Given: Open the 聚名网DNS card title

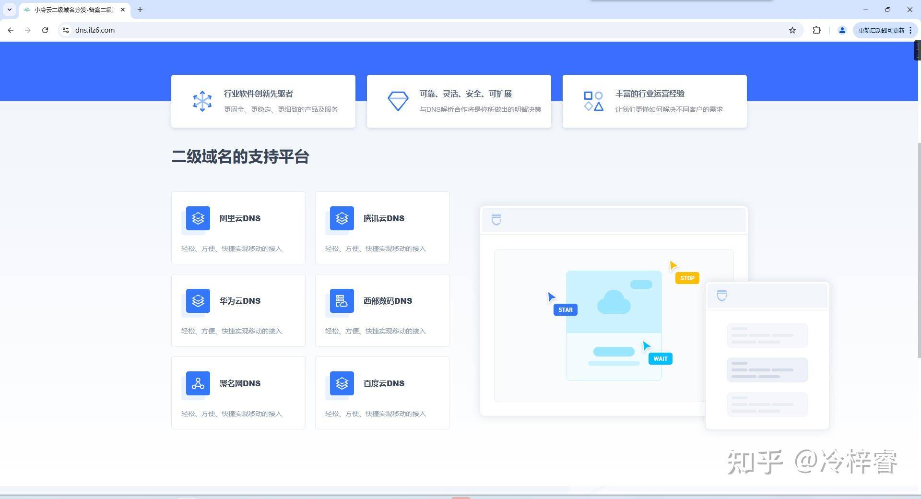Looking at the screenshot, I should [x=240, y=383].
